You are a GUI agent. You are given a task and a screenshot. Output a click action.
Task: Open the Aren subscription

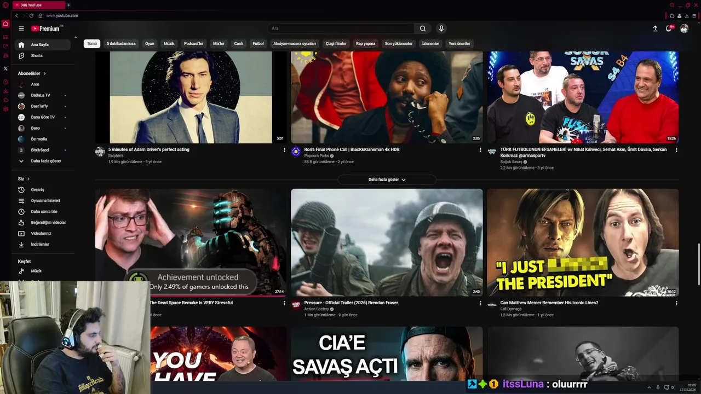(43, 84)
